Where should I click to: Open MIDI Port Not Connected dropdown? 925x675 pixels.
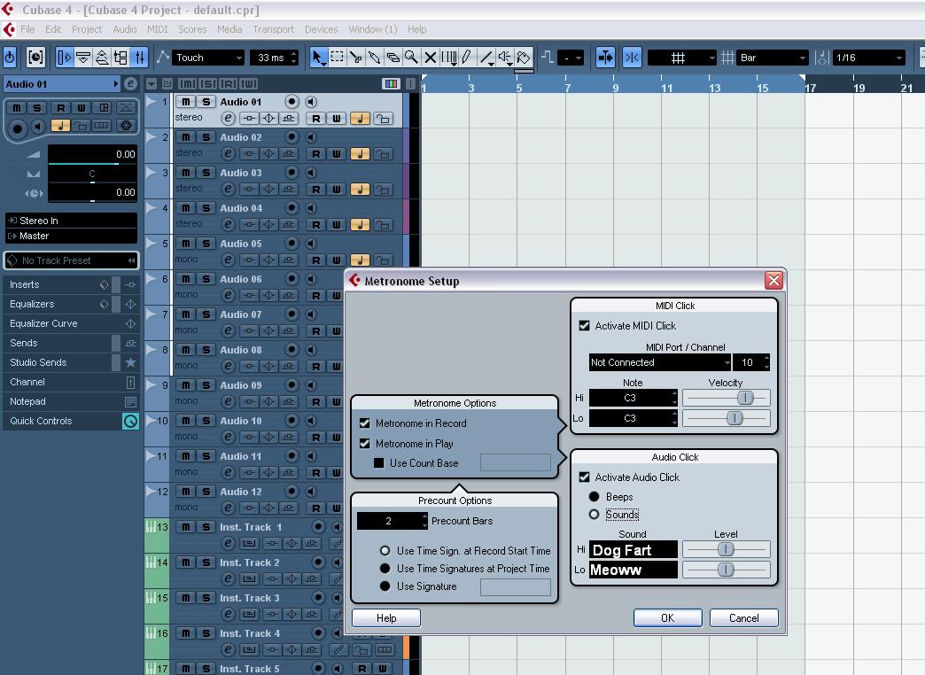pyautogui.click(x=660, y=362)
